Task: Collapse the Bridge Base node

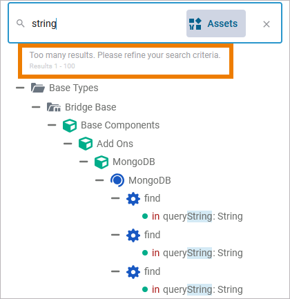Action: coord(36,107)
